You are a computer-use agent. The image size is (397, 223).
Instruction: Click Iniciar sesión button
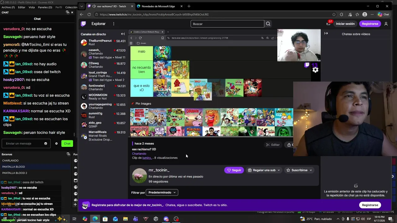pyautogui.click(x=345, y=24)
